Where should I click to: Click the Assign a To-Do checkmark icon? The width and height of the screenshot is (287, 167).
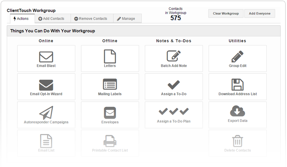pos(174,85)
